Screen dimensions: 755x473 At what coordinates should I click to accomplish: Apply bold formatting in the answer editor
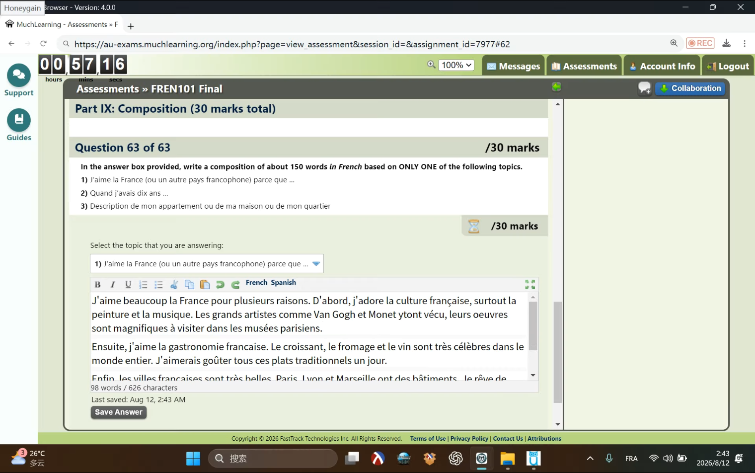[97, 285]
